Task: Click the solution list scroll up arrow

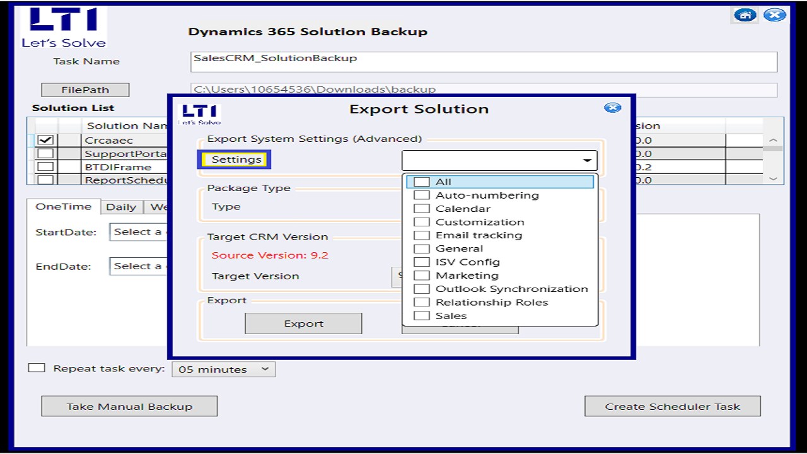Action: pos(774,140)
